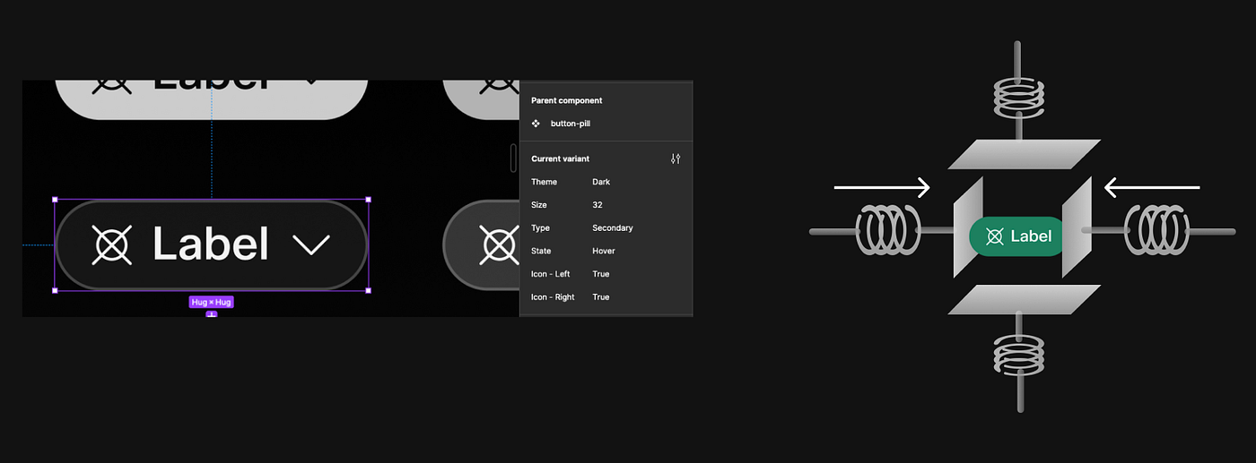Click the canvas vertical scrollbar thumb beside the panel
Viewport: 1256px width, 463px height.
[514, 158]
